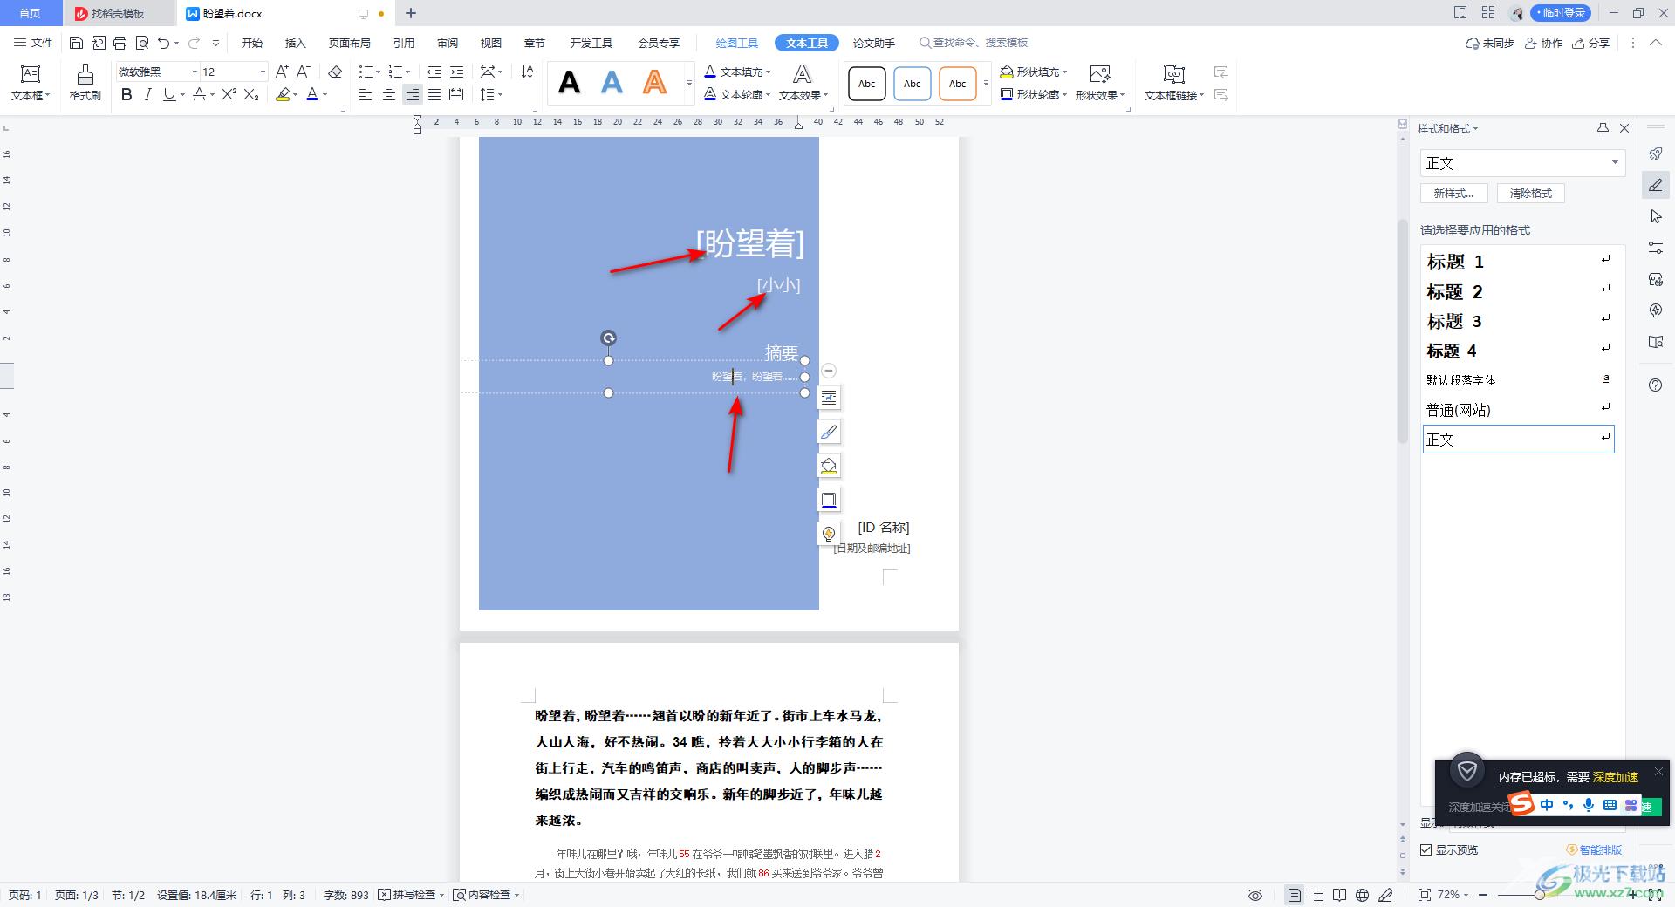1675x907 pixels.
Task: Click the layout options icon beside text box
Action: tap(829, 398)
